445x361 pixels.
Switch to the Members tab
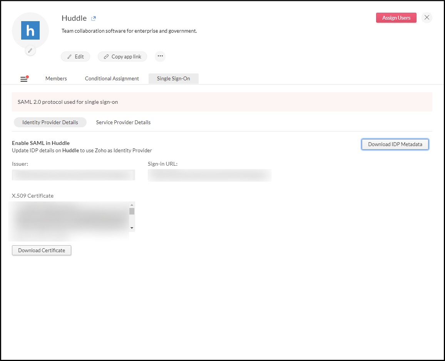tap(56, 78)
